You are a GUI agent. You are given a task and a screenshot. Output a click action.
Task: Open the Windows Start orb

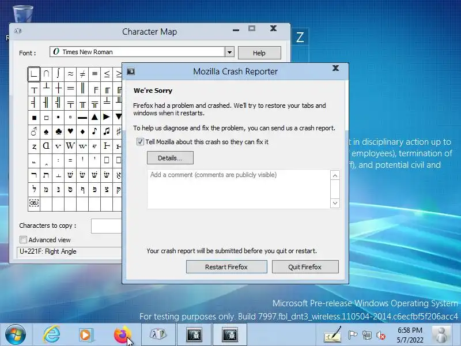pos(16,334)
